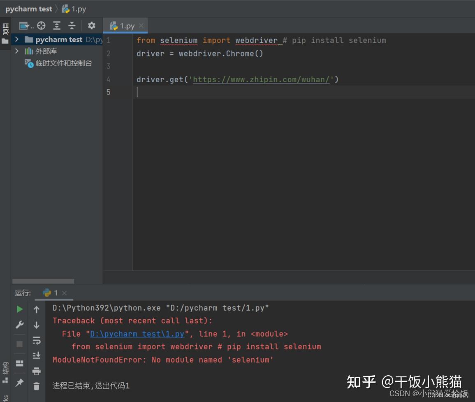The image size is (475, 402).
Task: Click the up-stack-trace arrow icon
Action: (37, 309)
